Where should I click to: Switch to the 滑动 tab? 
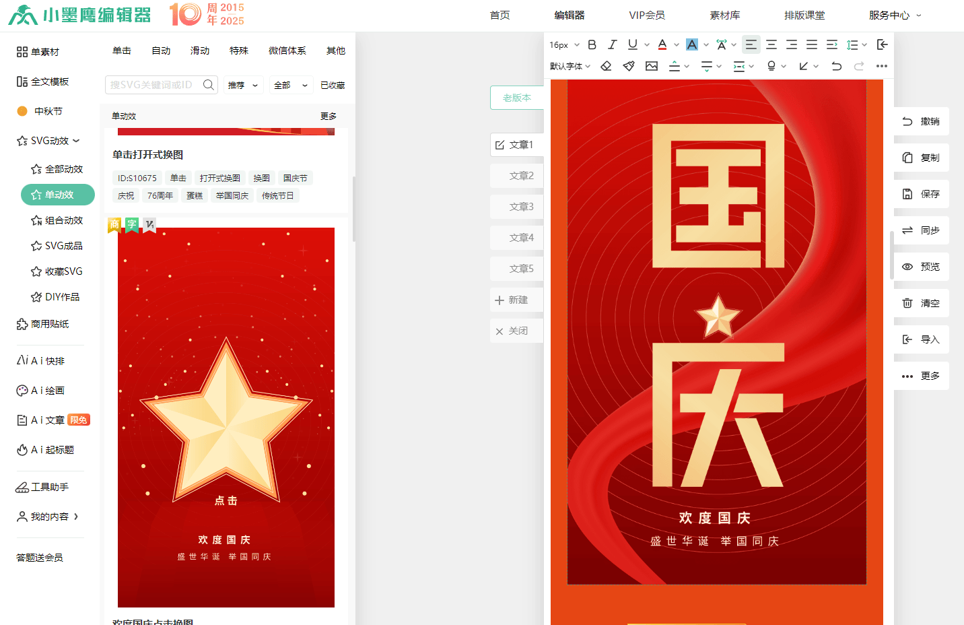click(x=200, y=51)
